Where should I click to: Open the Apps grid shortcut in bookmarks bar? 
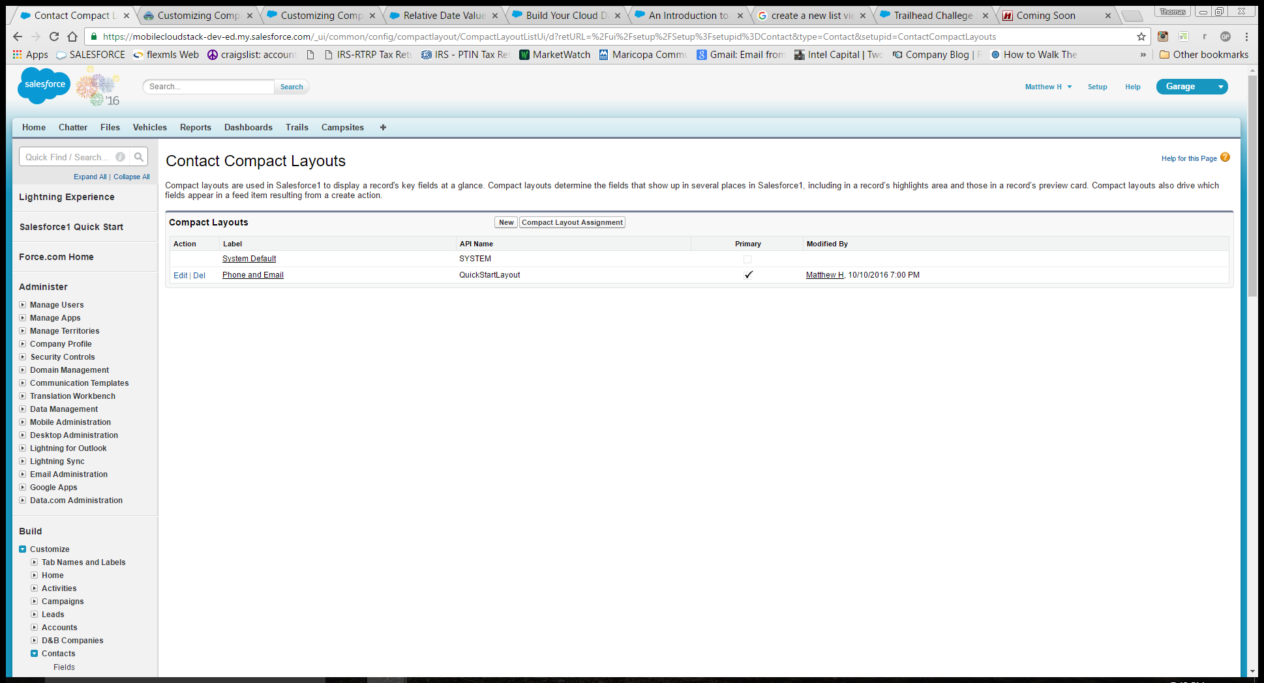30,55
